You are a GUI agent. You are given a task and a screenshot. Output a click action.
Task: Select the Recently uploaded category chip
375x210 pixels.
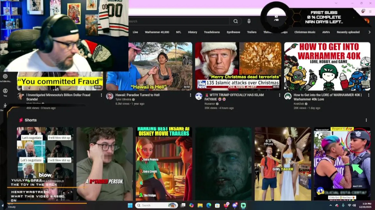pyautogui.click(x=348, y=32)
